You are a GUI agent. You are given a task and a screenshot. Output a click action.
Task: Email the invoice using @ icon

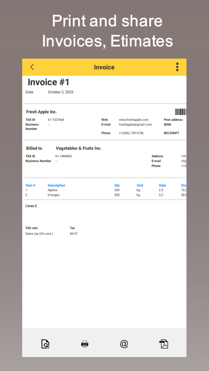(124, 344)
